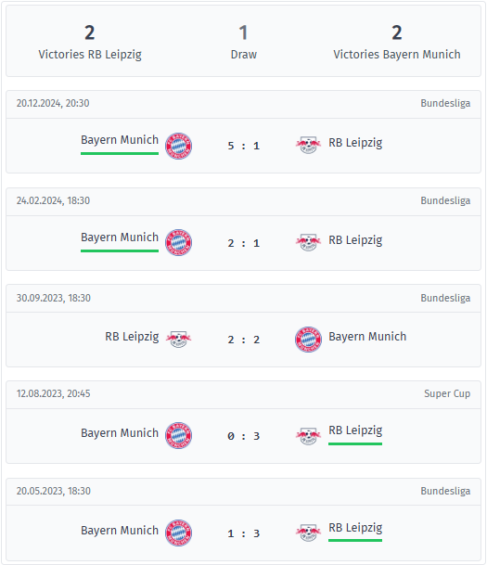The width and height of the screenshot is (487, 565).
Task: Click Bayern Munich crest in 24.02.2024 match
Action: coord(178,242)
